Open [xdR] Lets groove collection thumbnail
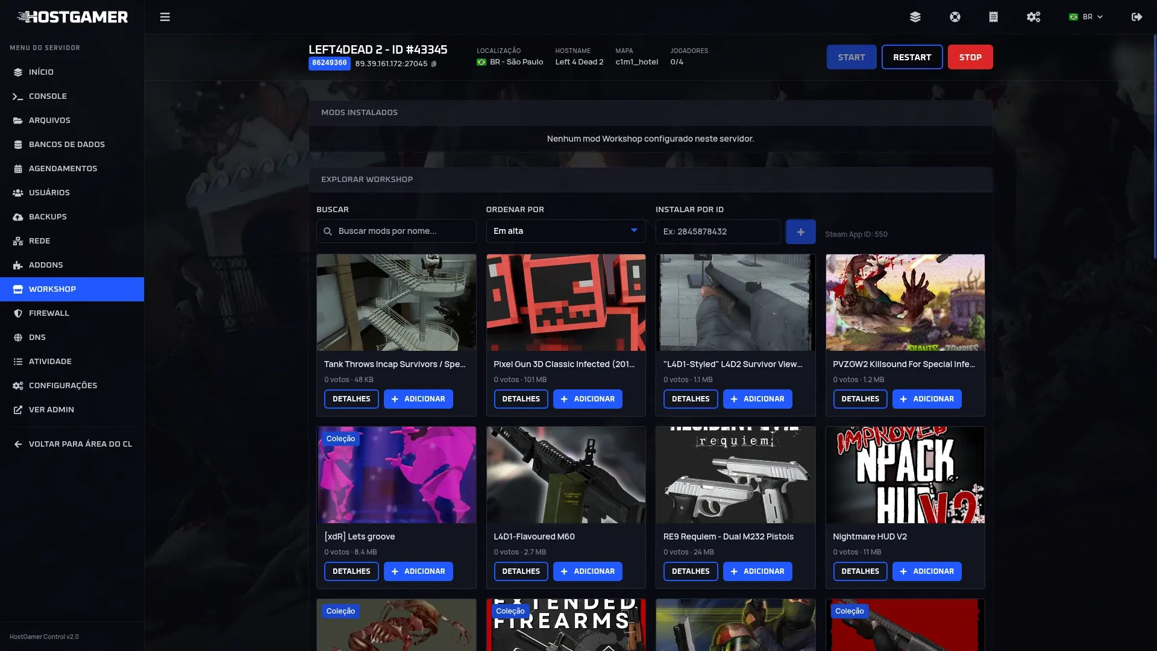This screenshot has height=651, width=1157. 397,475
